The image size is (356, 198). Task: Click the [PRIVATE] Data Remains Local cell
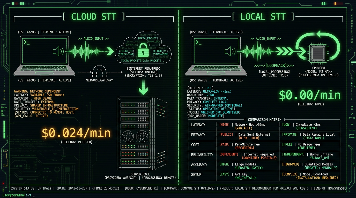(309, 136)
